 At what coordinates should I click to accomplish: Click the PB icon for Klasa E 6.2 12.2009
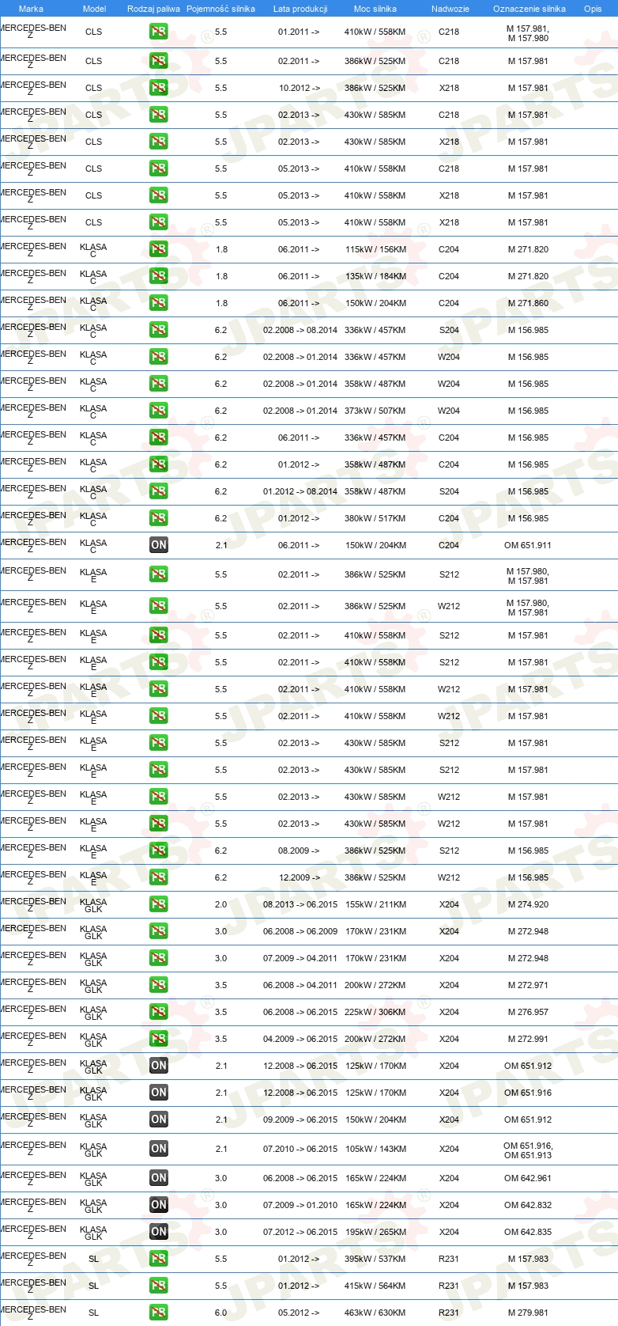point(159,877)
